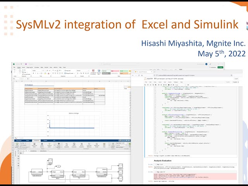Open Model Data Editor in Simulink
The height and width of the screenshot is (186, 248).
tap(34, 145)
